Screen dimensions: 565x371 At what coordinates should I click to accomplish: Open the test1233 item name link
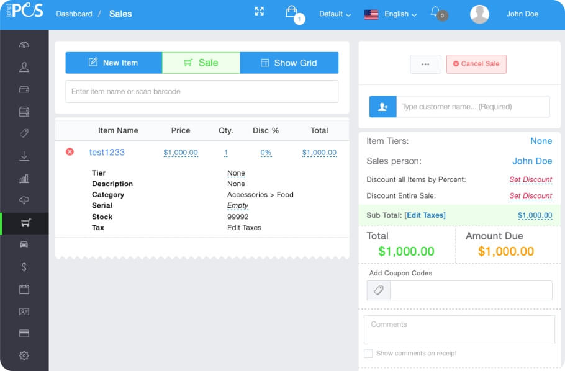pyautogui.click(x=107, y=153)
